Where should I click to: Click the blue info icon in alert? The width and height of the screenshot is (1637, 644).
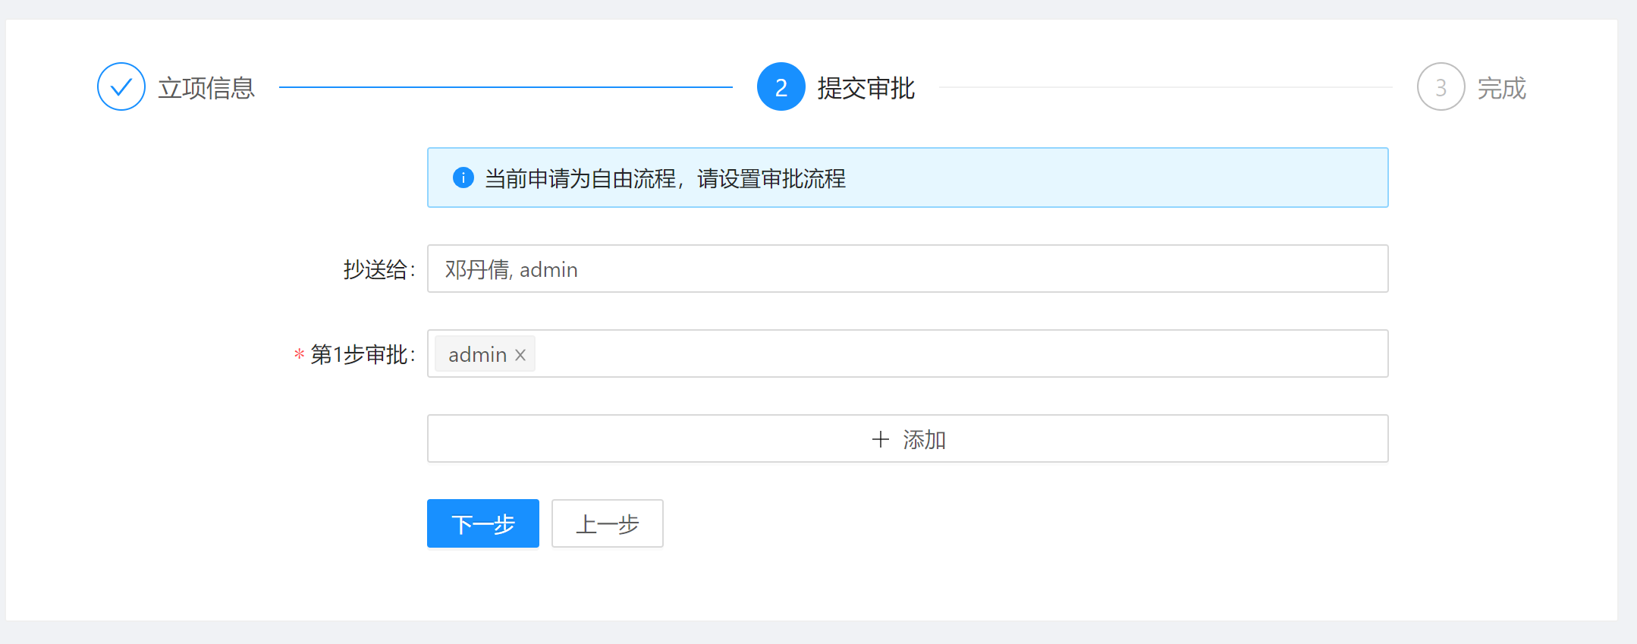pyautogui.click(x=463, y=177)
